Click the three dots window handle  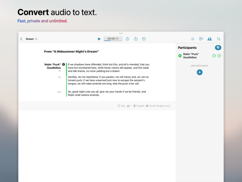[x=121, y=33]
